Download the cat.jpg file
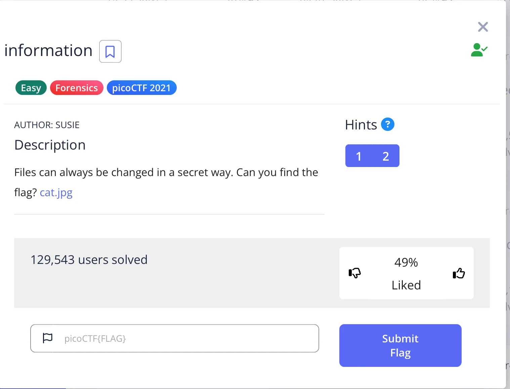Image resolution: width=510 pixels, height=389 pixels. 56,192
